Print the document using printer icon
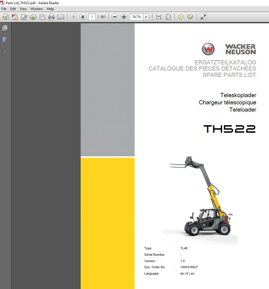 (x=51, y=17)
